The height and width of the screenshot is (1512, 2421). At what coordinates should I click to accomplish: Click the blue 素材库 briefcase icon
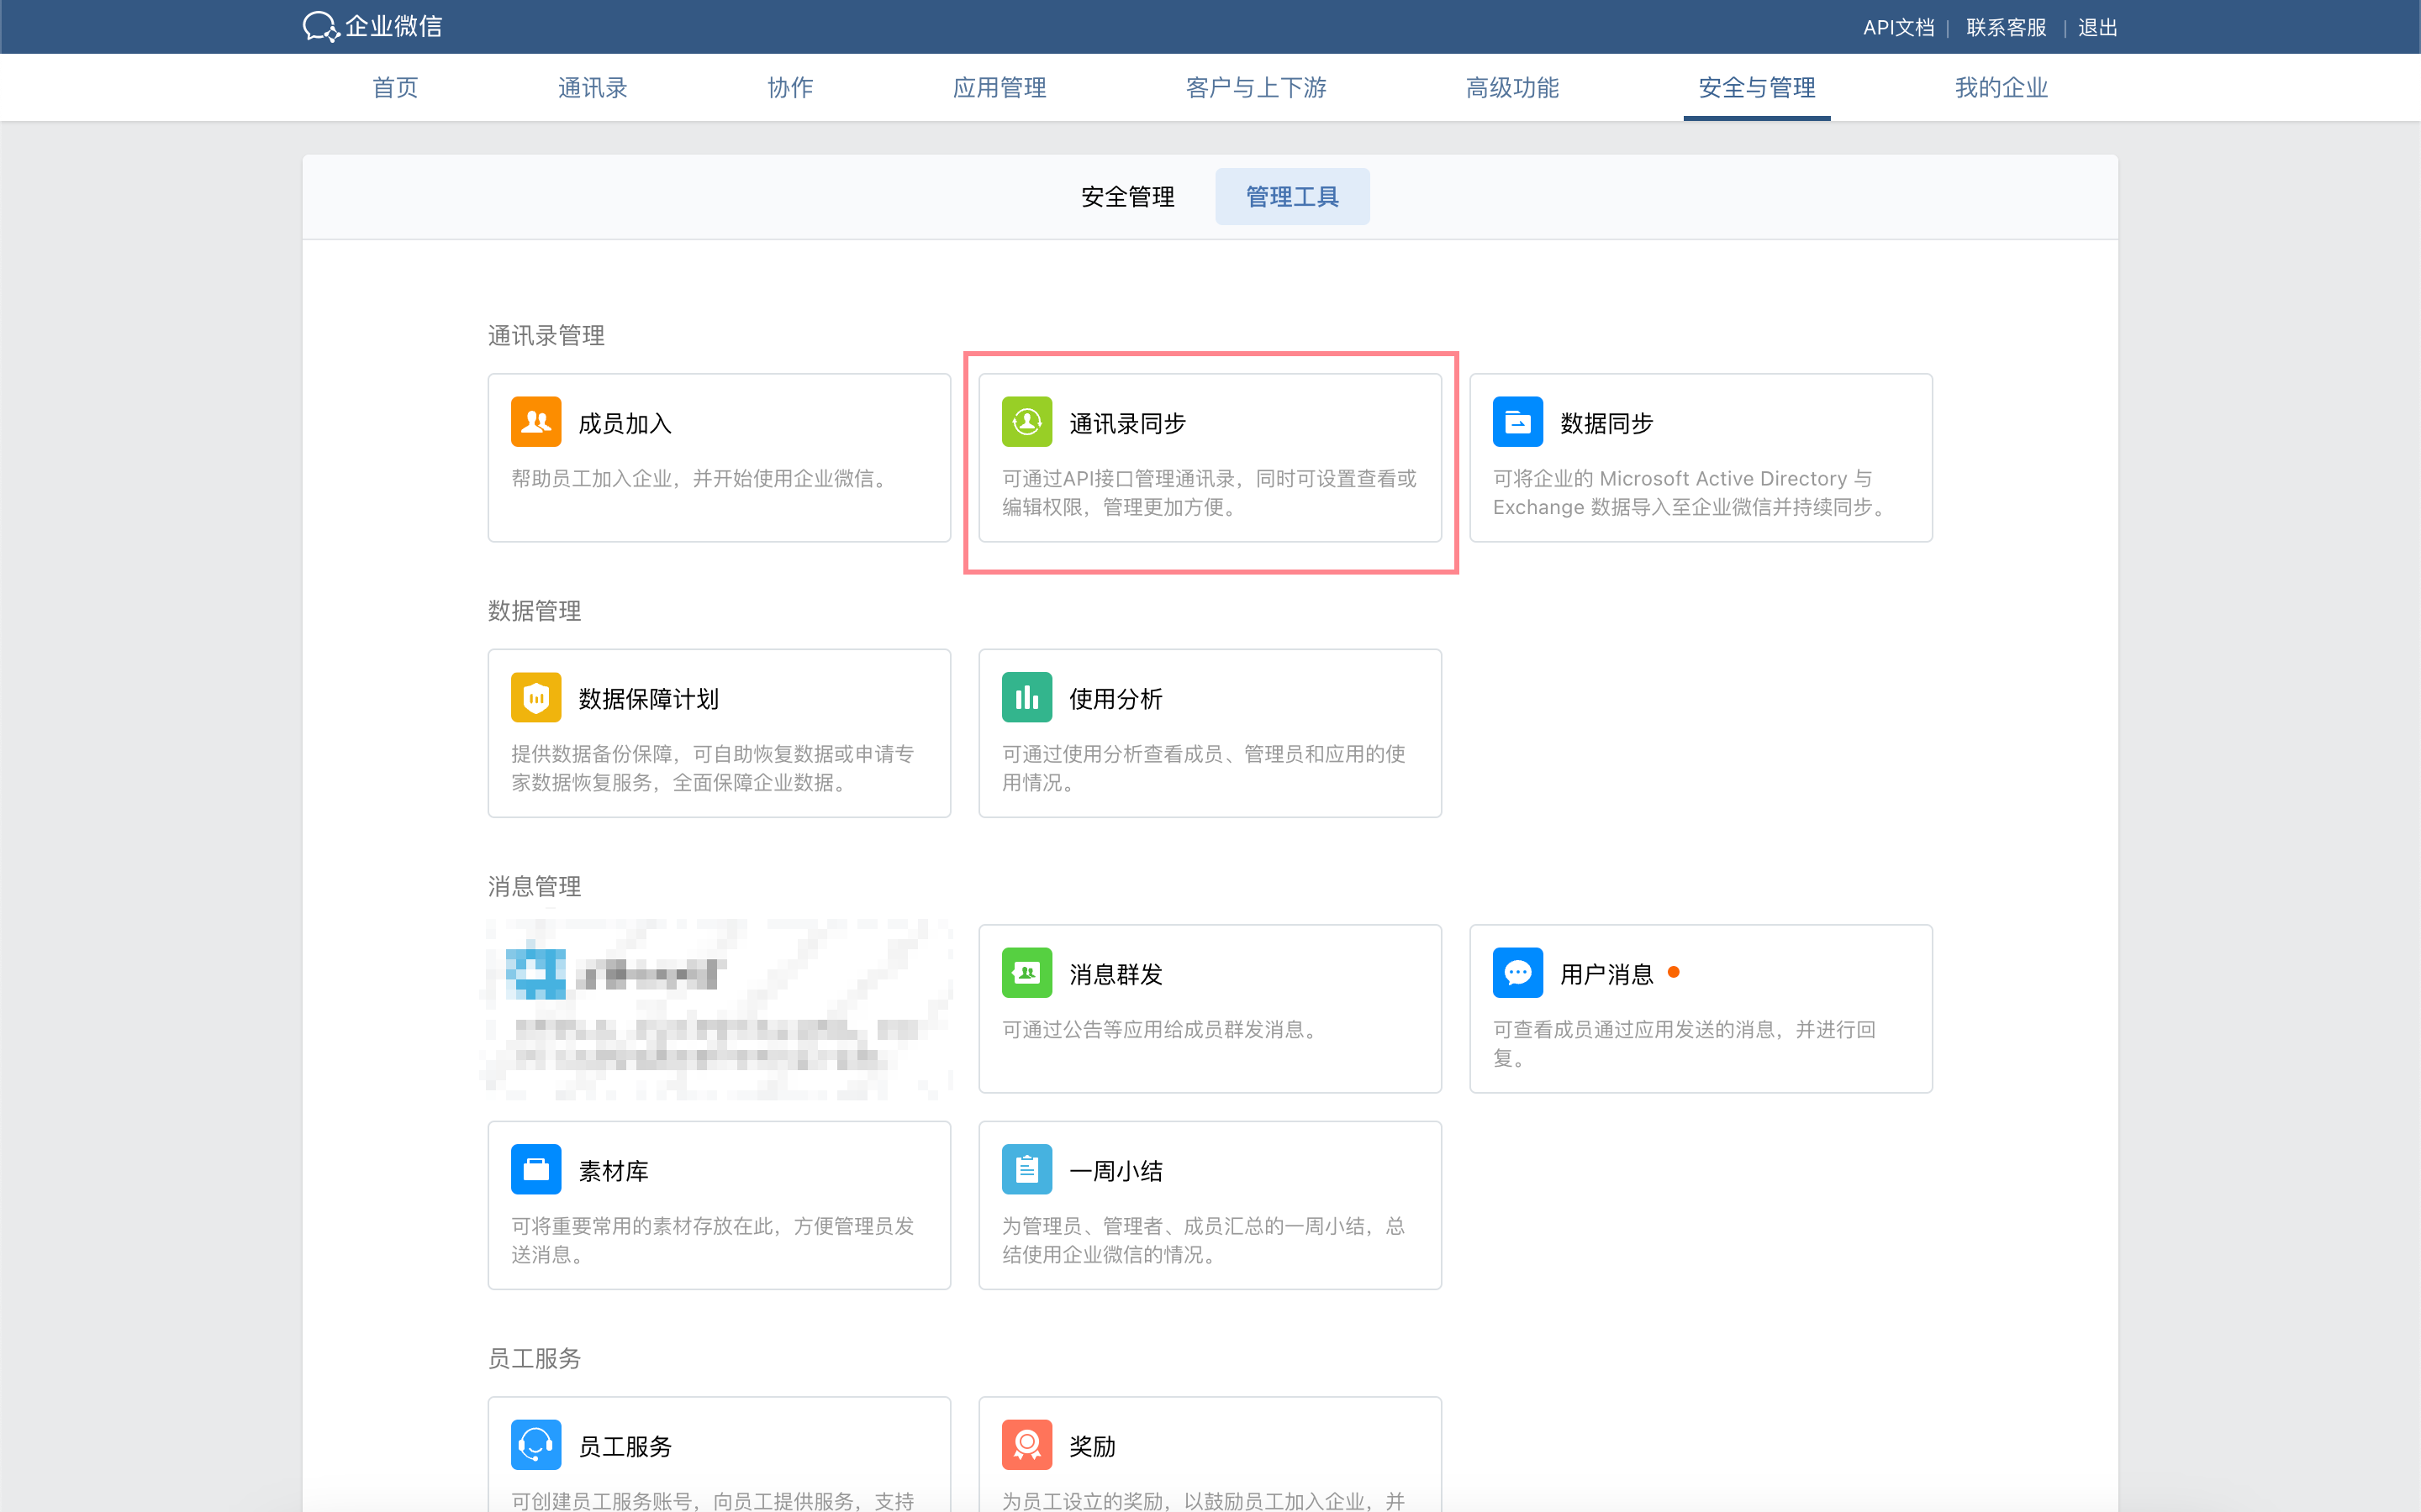(536, 1169)
